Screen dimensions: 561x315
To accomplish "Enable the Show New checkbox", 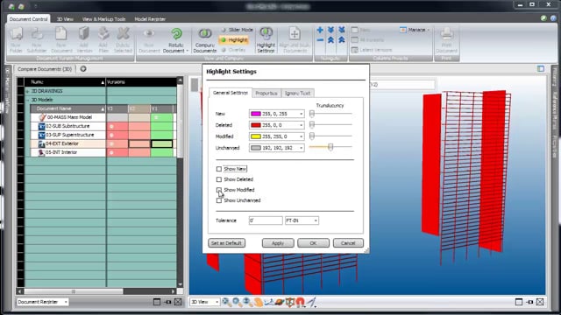I will click(x=219, y=169).
